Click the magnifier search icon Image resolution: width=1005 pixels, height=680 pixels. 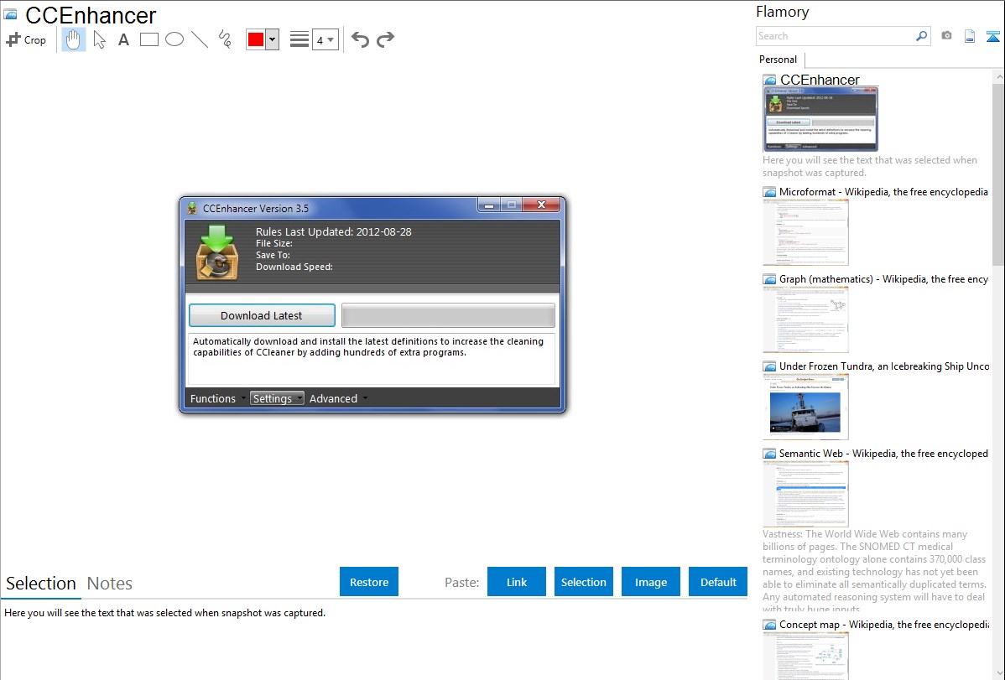(922, 36)
